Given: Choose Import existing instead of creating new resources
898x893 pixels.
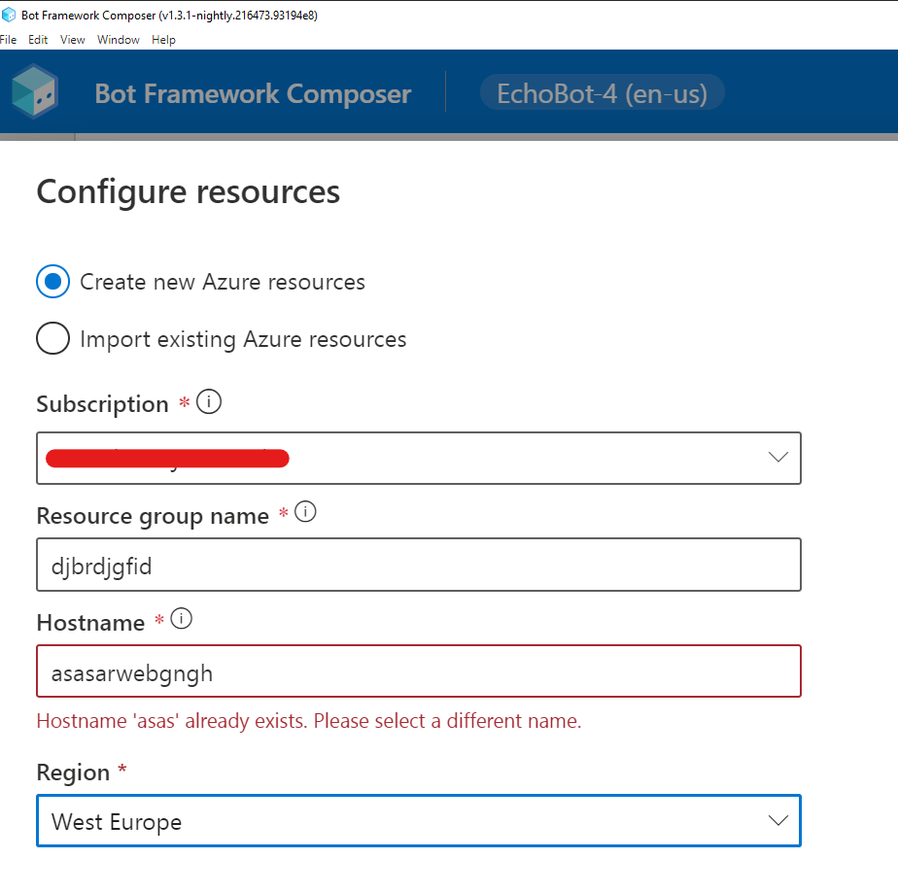Looking at the screenshot, I should pyautogui.click(x=53, y=338).
